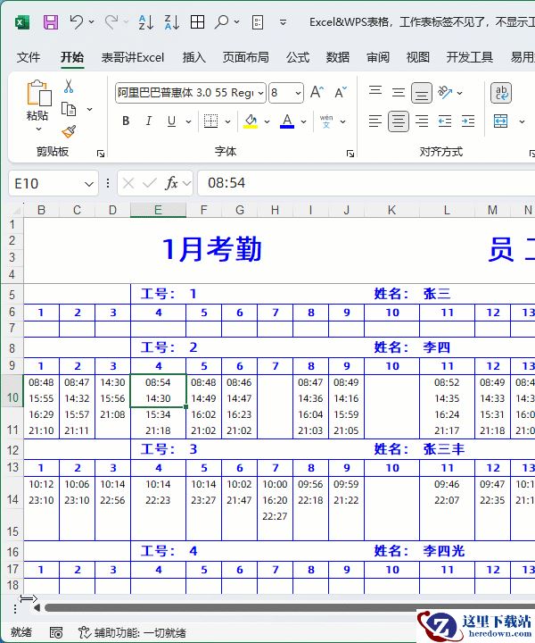535x643 pixels.
Task: Click the Excel app logo icon
Action: click(21, 22)
